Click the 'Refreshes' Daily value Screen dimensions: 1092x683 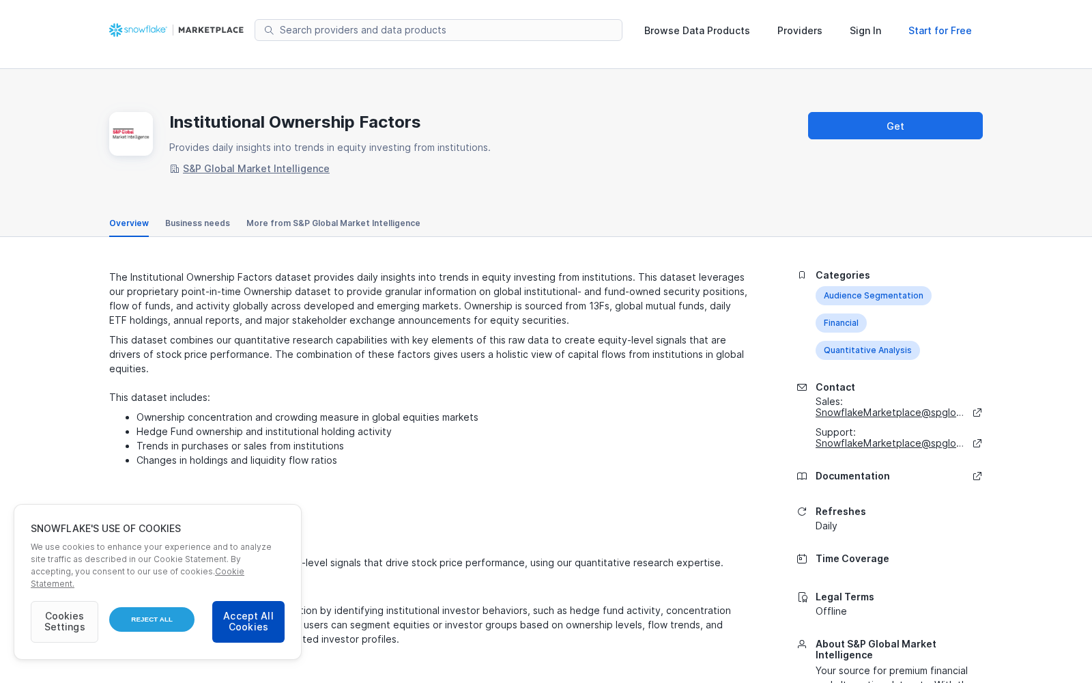click(x=826, y=526)
